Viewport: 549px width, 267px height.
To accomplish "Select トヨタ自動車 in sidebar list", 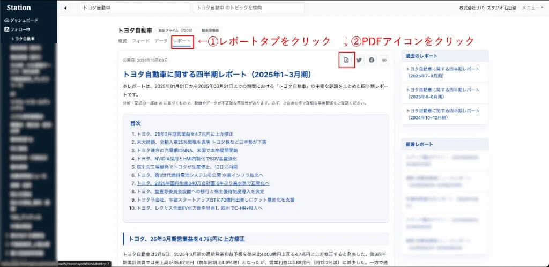I will (x=23, y=39).
